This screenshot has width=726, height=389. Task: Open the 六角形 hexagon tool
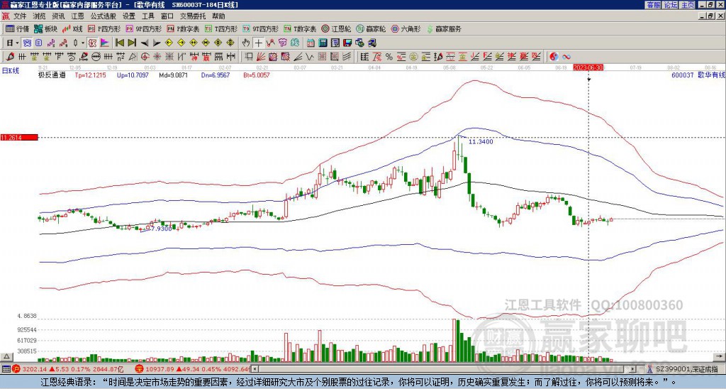click(x=406, y=28)
